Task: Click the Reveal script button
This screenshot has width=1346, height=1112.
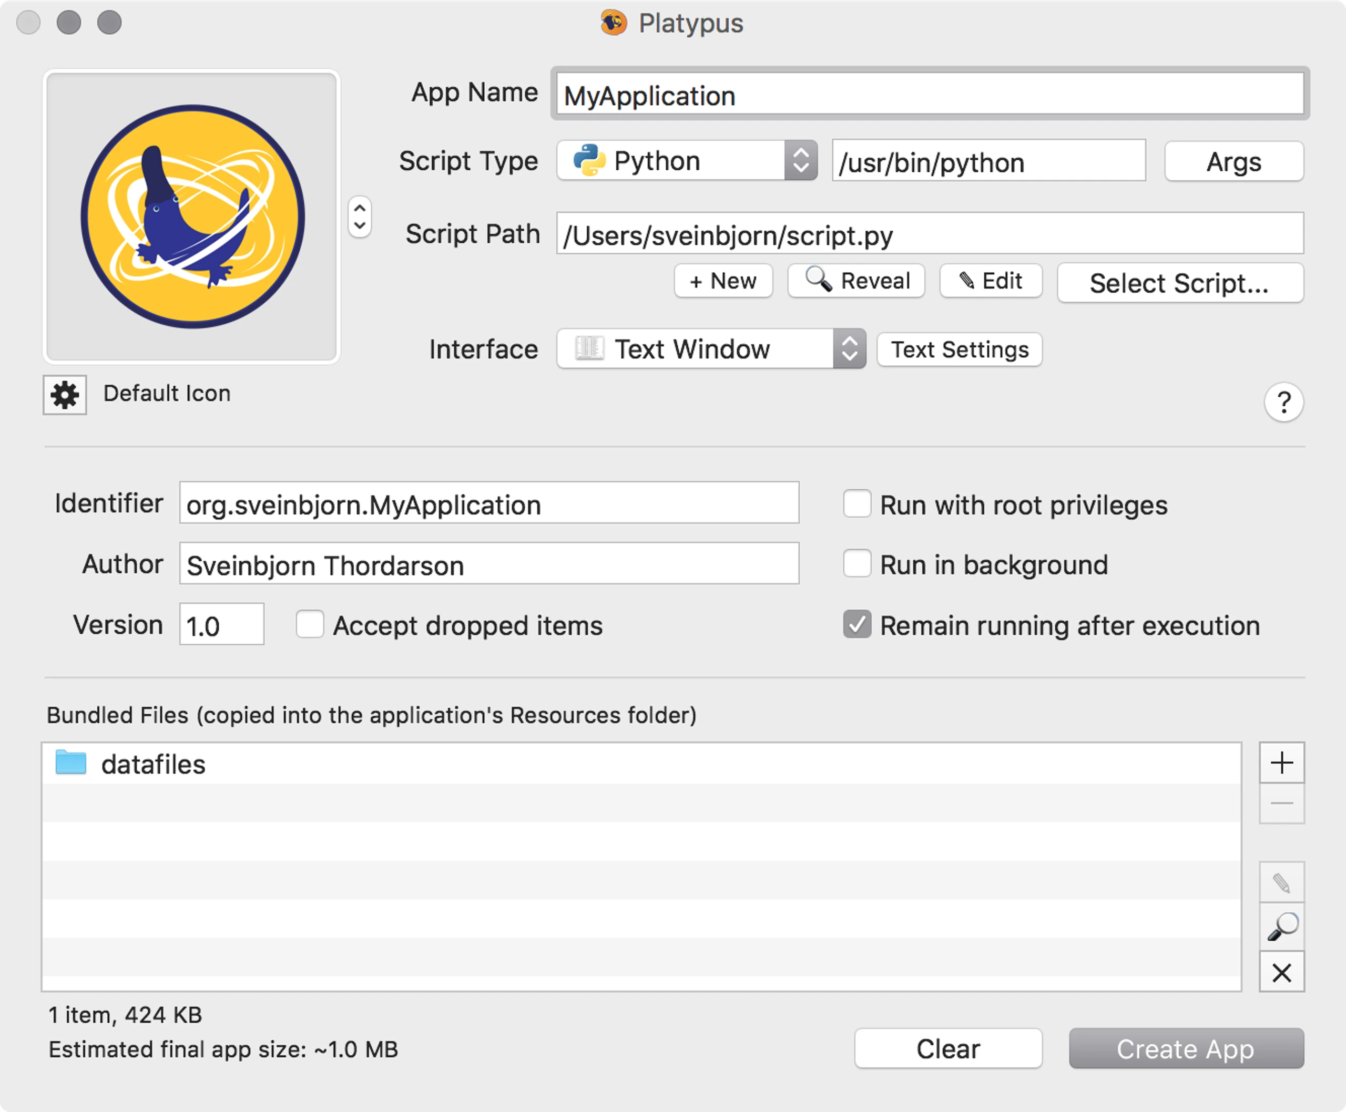Action: [x=856, y=281]
